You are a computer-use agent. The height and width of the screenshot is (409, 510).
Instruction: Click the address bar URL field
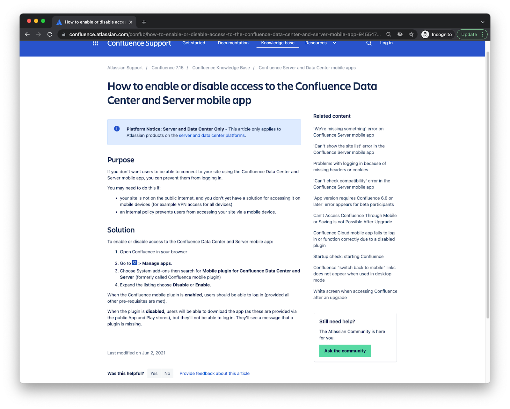click(x=225, y=34)
